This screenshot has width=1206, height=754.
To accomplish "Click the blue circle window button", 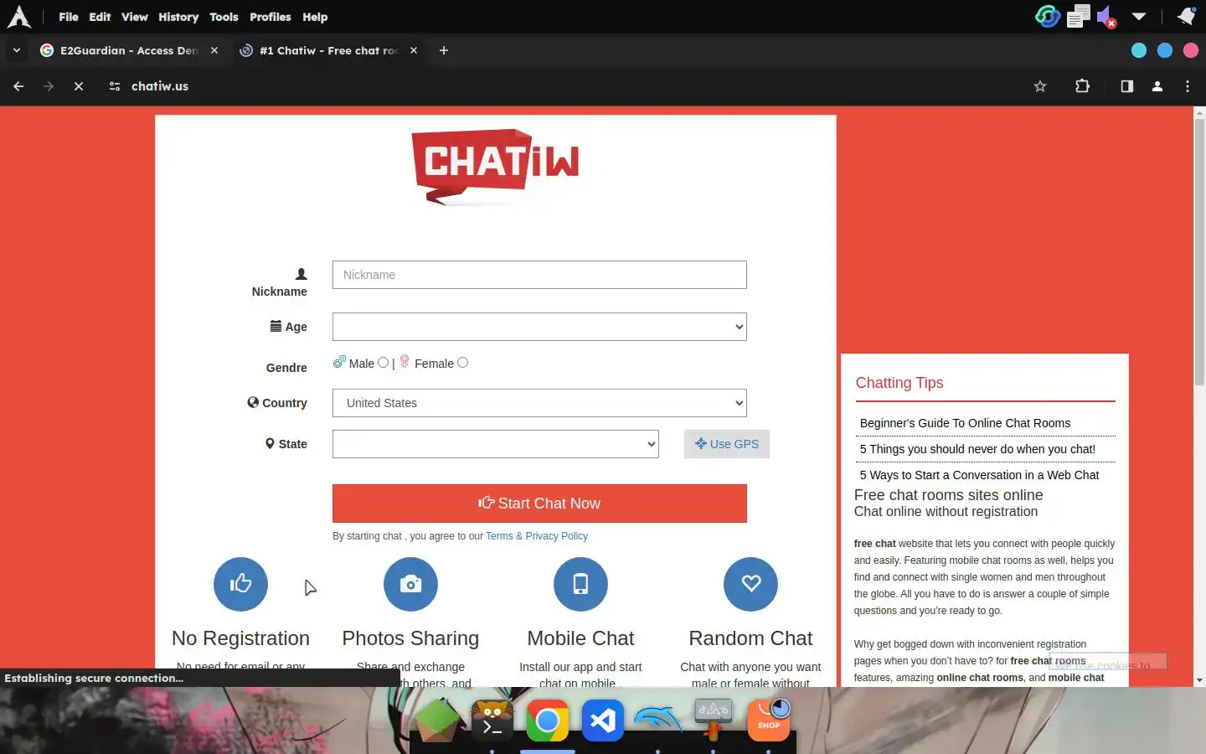I will pyautogui.click(x=1165, y=50).
